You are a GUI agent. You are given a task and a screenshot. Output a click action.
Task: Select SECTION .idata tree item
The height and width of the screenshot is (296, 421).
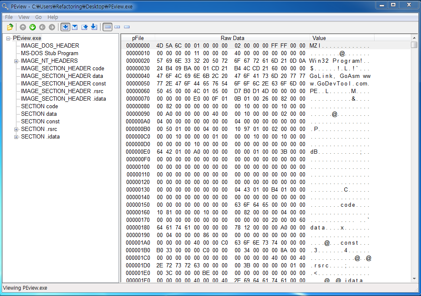coord(40,136)
